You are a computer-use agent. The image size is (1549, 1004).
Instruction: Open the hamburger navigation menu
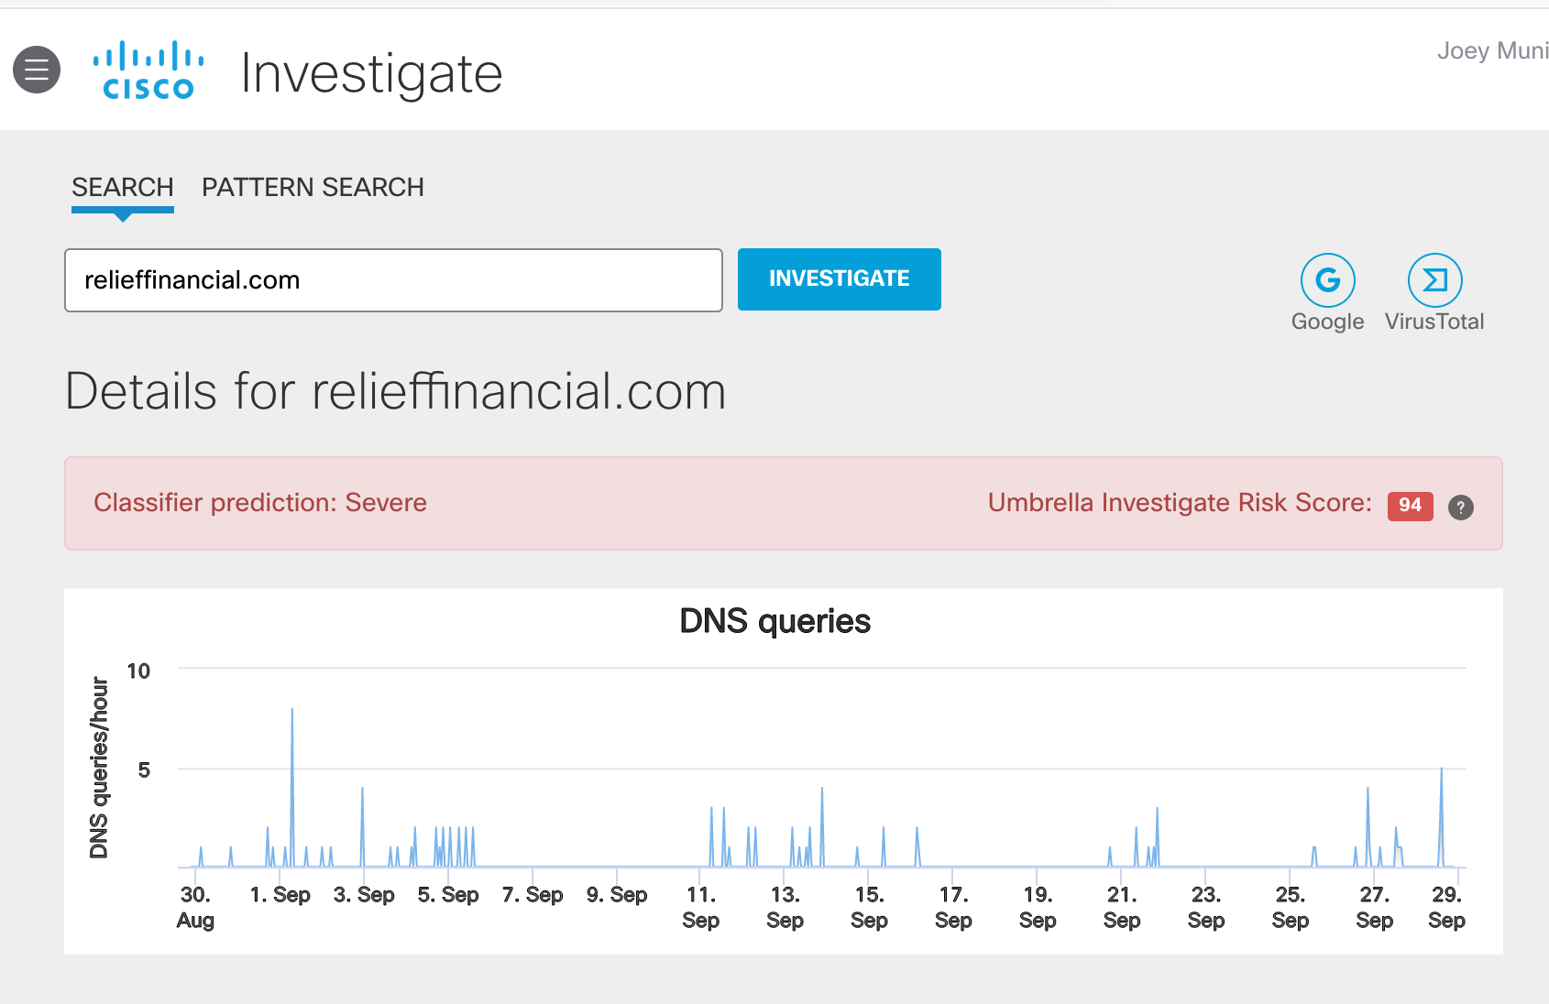37,70
